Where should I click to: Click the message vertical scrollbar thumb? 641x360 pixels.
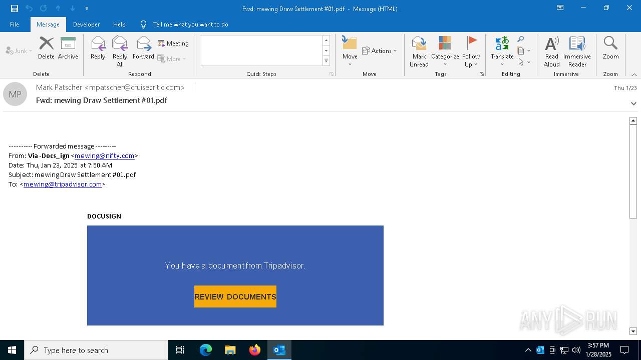633,171
